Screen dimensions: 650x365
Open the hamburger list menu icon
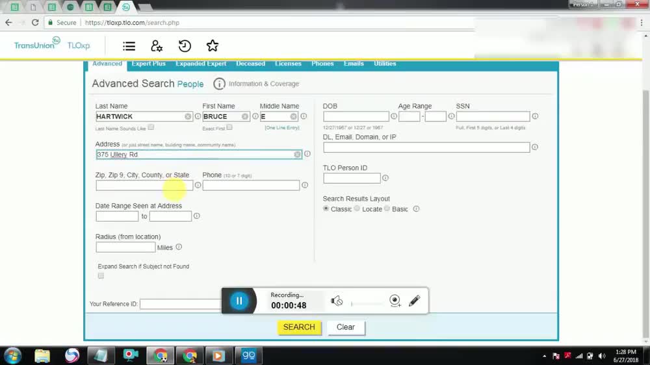[x=129, y=46]
